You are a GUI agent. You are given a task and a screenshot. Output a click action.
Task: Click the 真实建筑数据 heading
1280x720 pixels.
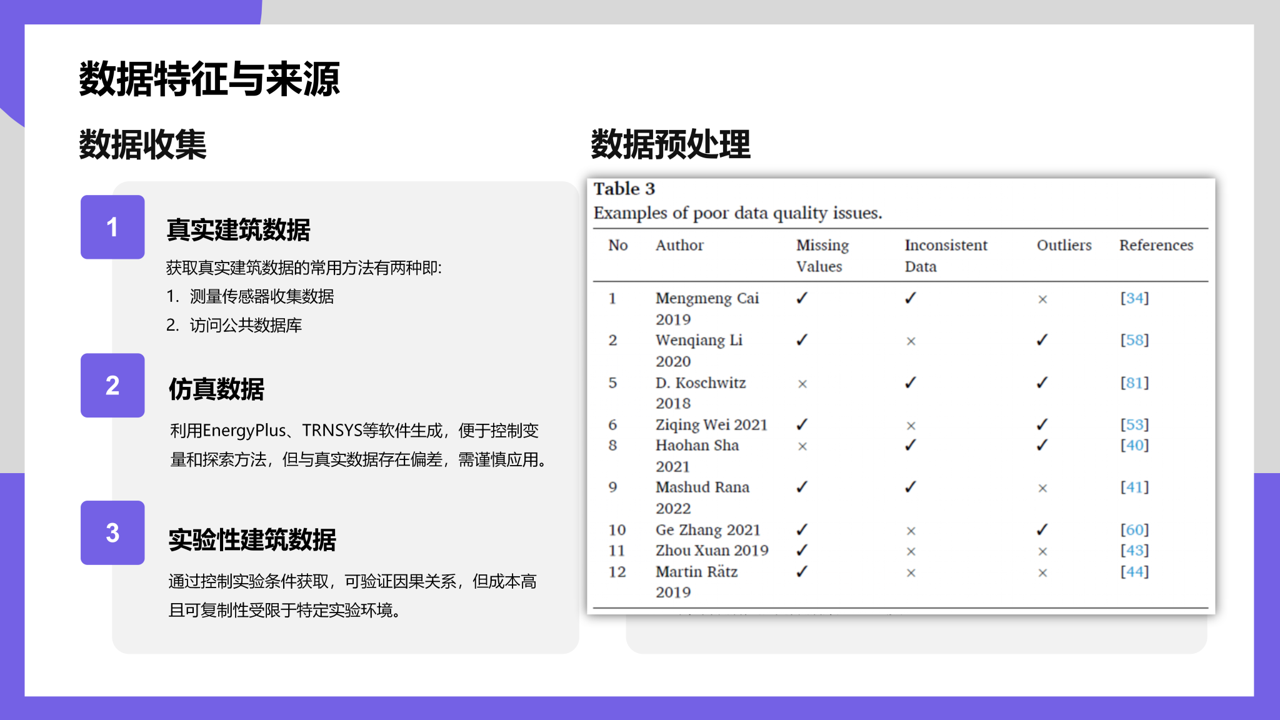[x=238, y=230]
